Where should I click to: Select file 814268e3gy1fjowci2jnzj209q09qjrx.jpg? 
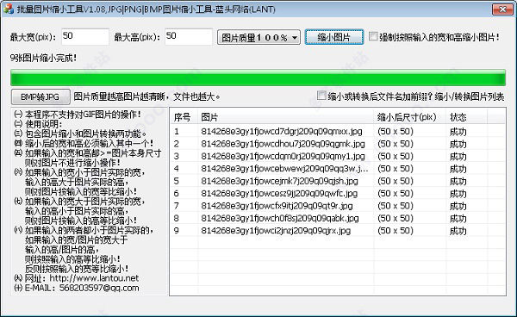[x=276, y=231]
